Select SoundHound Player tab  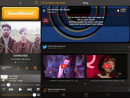click(6, 68)
